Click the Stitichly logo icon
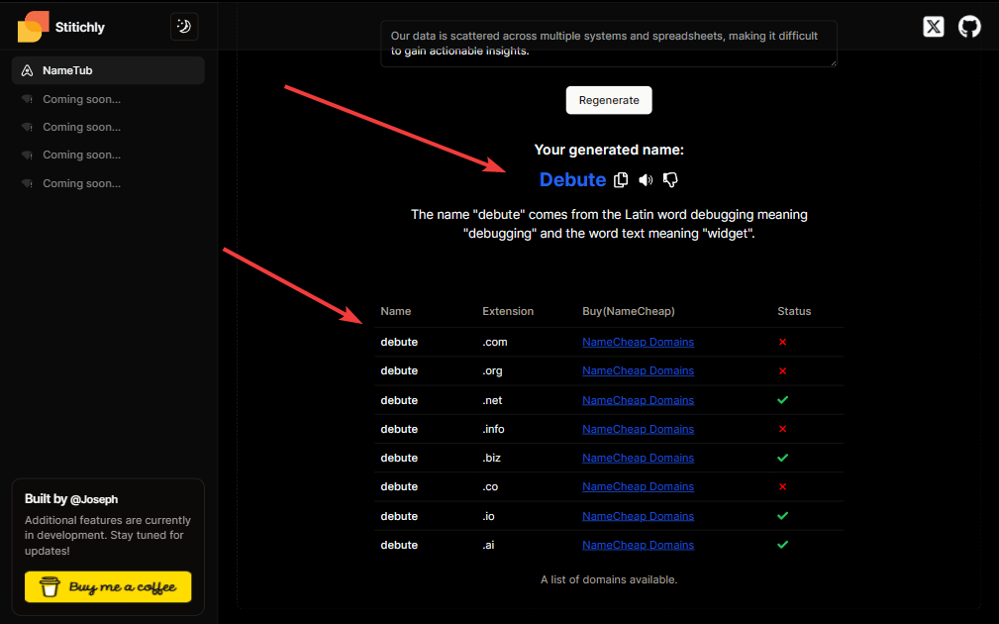Image resolution: width=999 pixels, height=624 pixels. pos(33,27)
